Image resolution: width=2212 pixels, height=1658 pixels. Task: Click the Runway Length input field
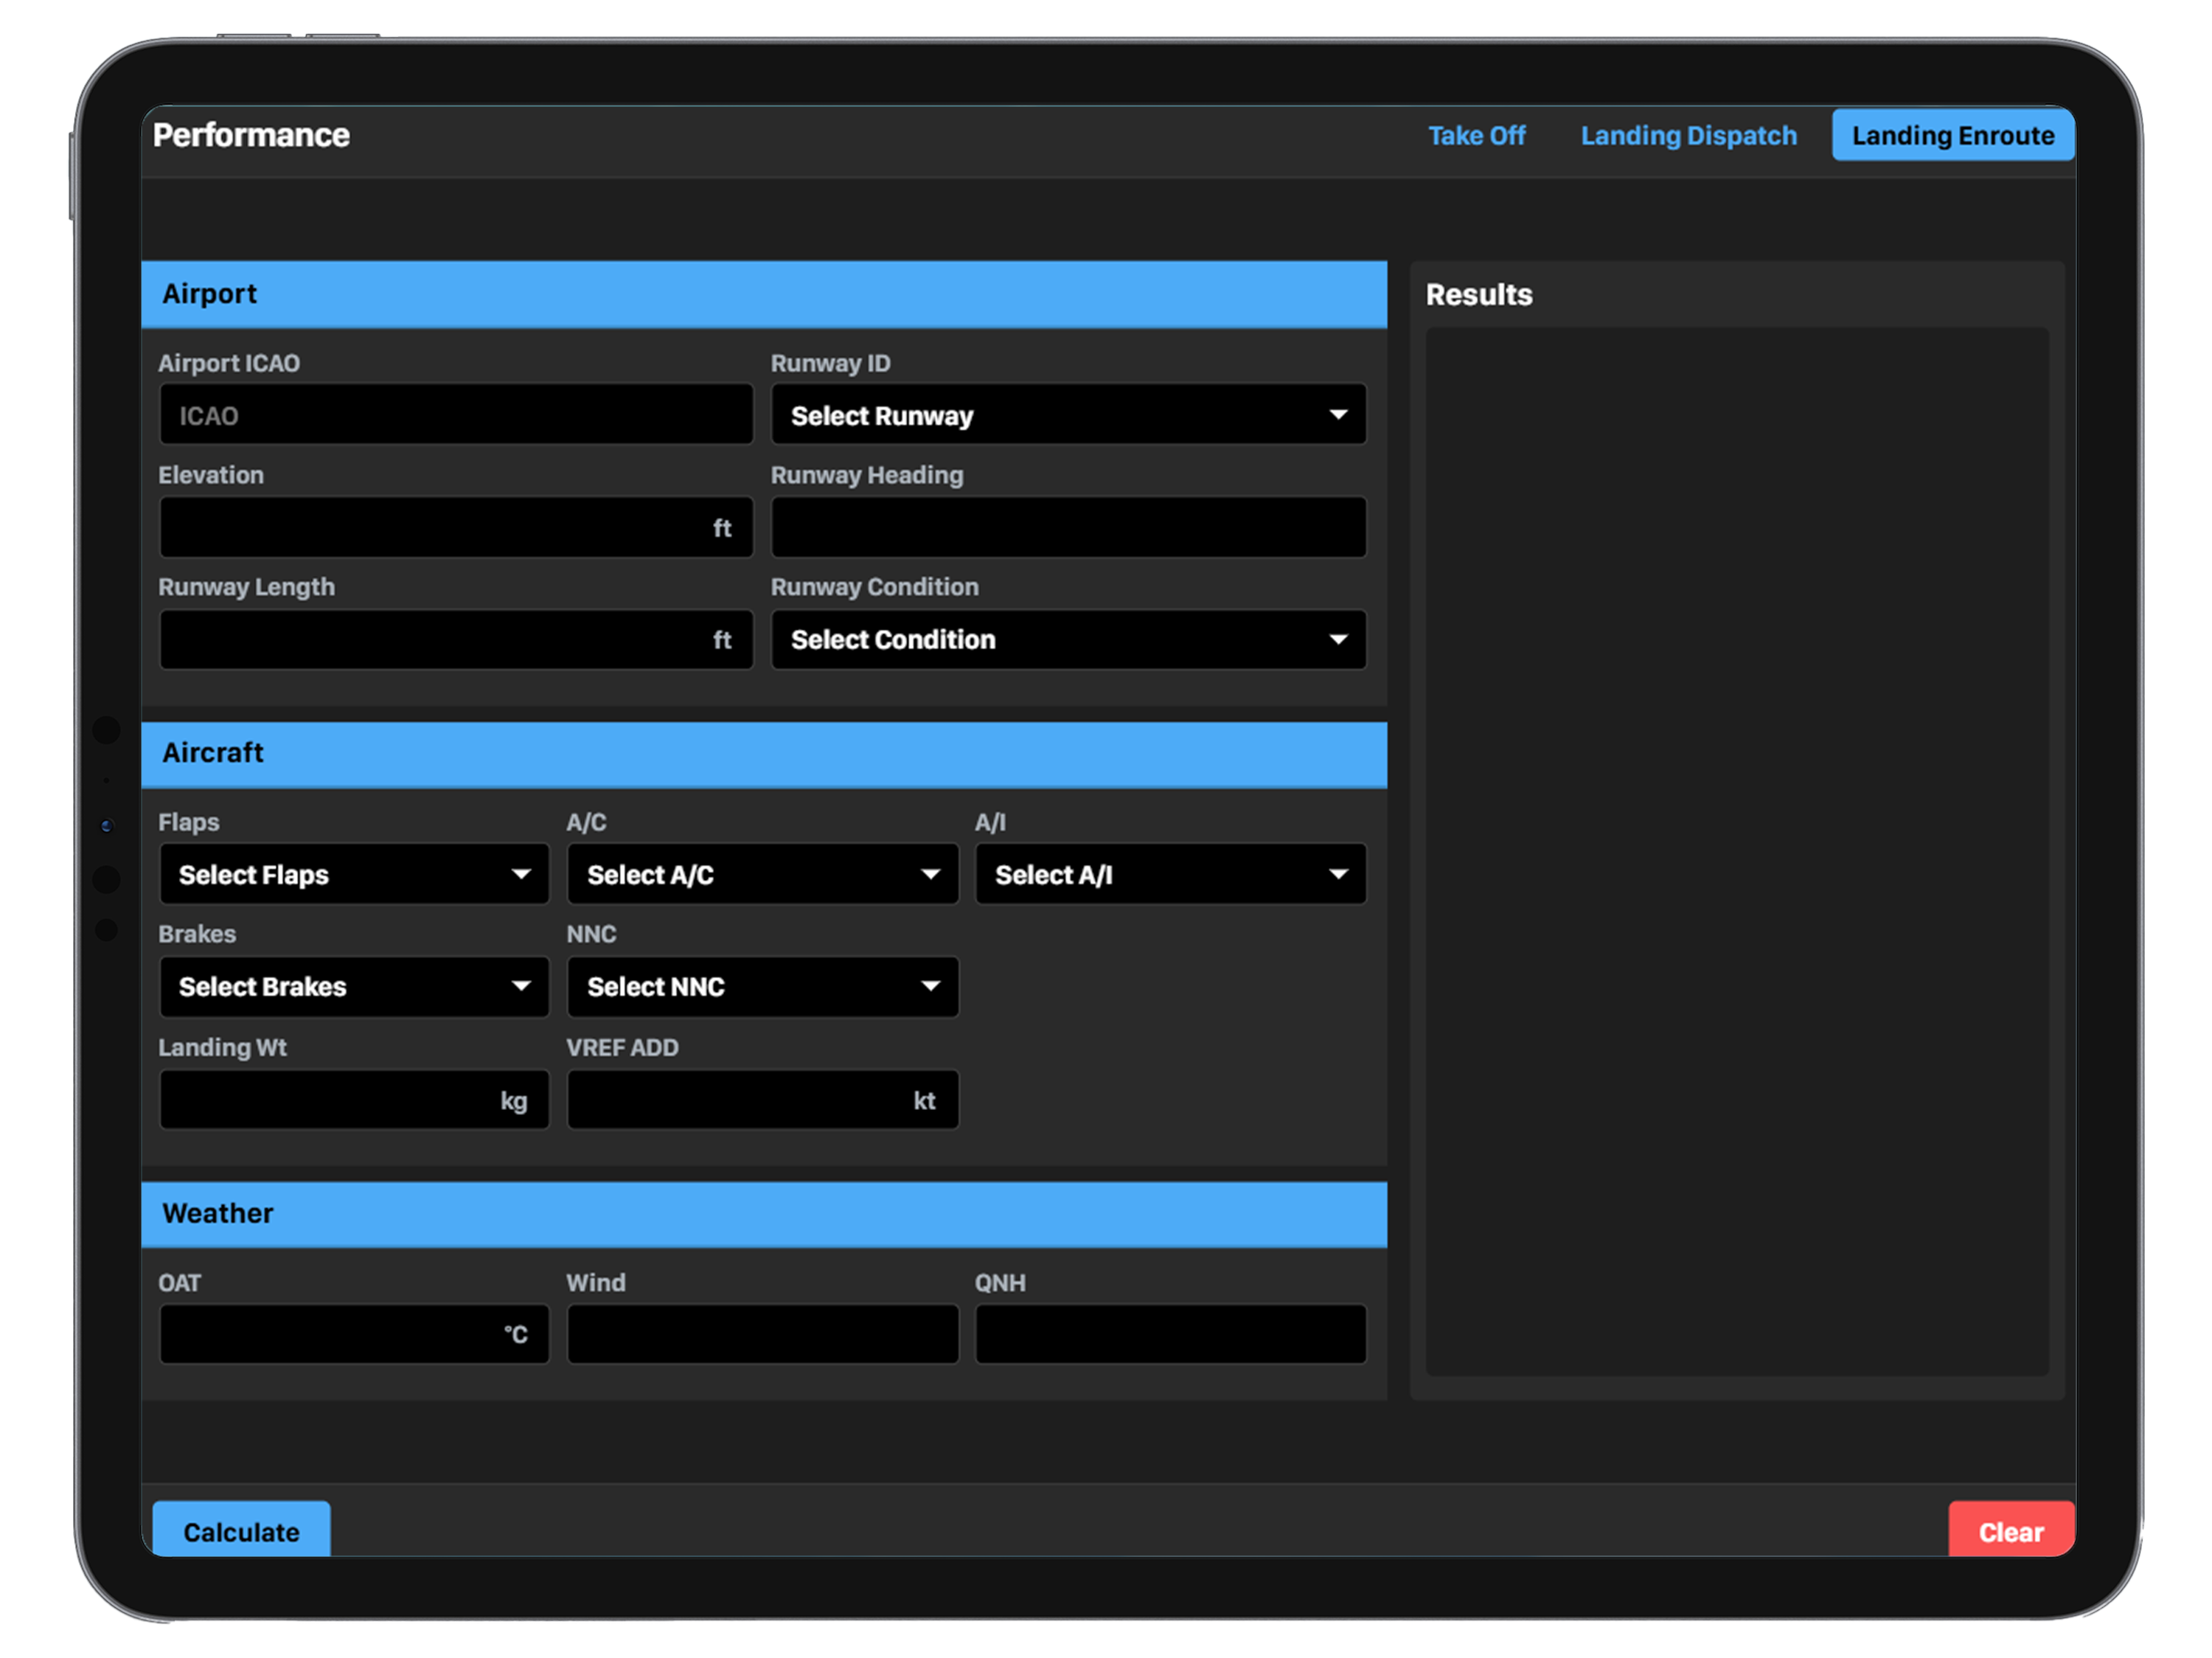(456, 639)
